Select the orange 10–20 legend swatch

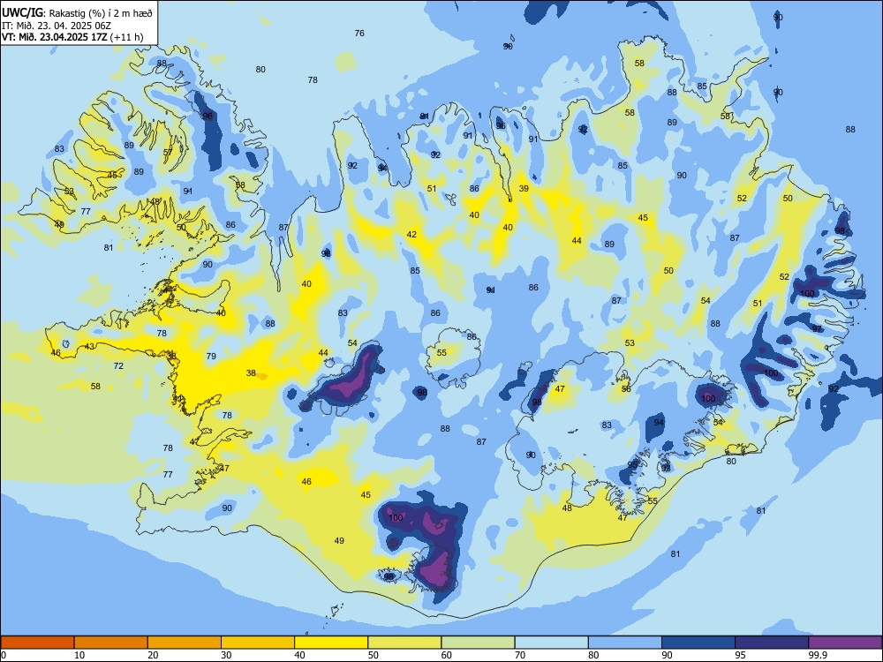click(111, 643)
